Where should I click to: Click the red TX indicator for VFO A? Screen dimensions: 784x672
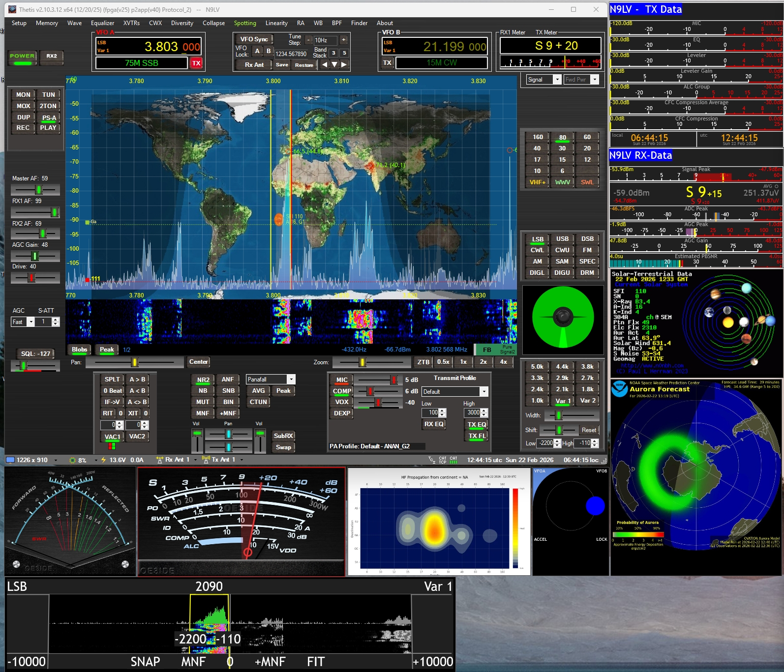(x=196, y=63)
